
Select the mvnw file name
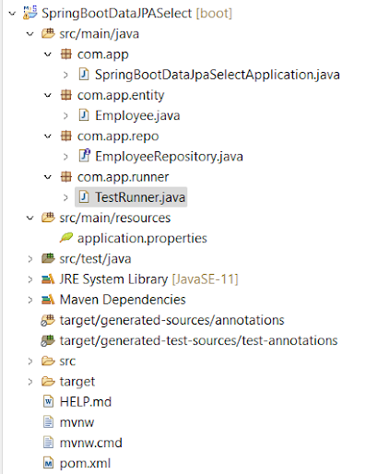click(77, 422)
